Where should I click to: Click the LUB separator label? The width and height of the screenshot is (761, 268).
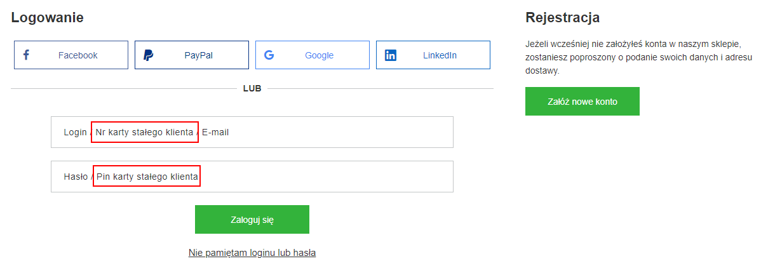click(x=252, y=89)
